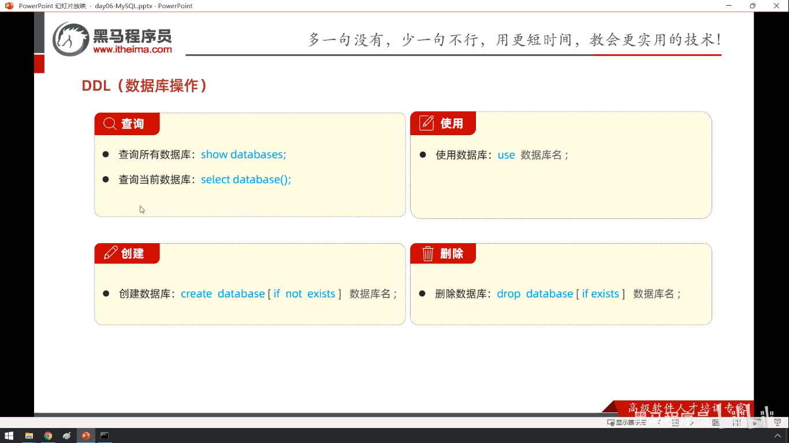Click 数据库名 after the use keyword

[x=541, y=155]
